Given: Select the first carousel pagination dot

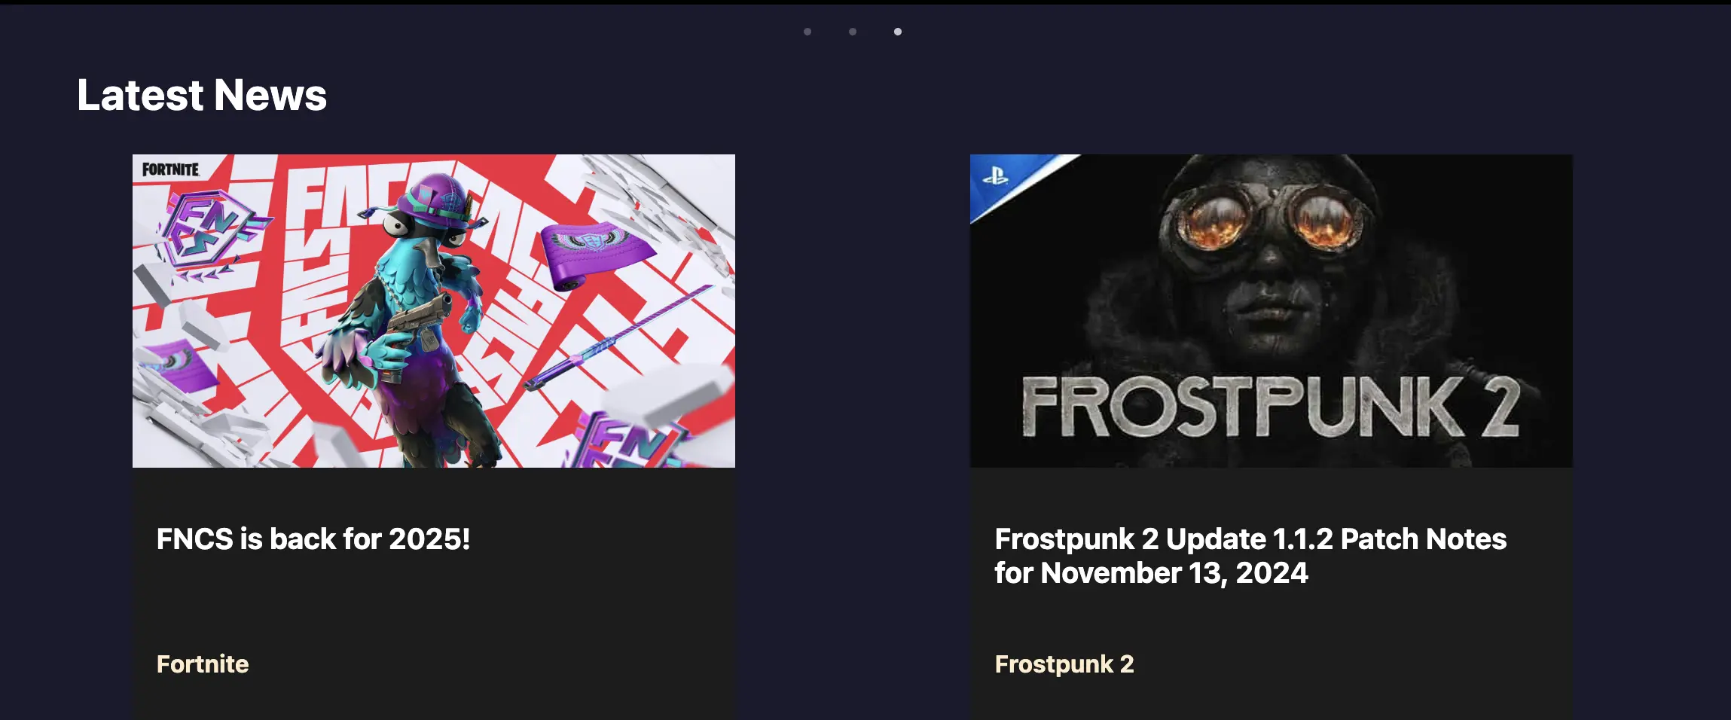Looking at the screenshot, I should click(x=807, y=32).
